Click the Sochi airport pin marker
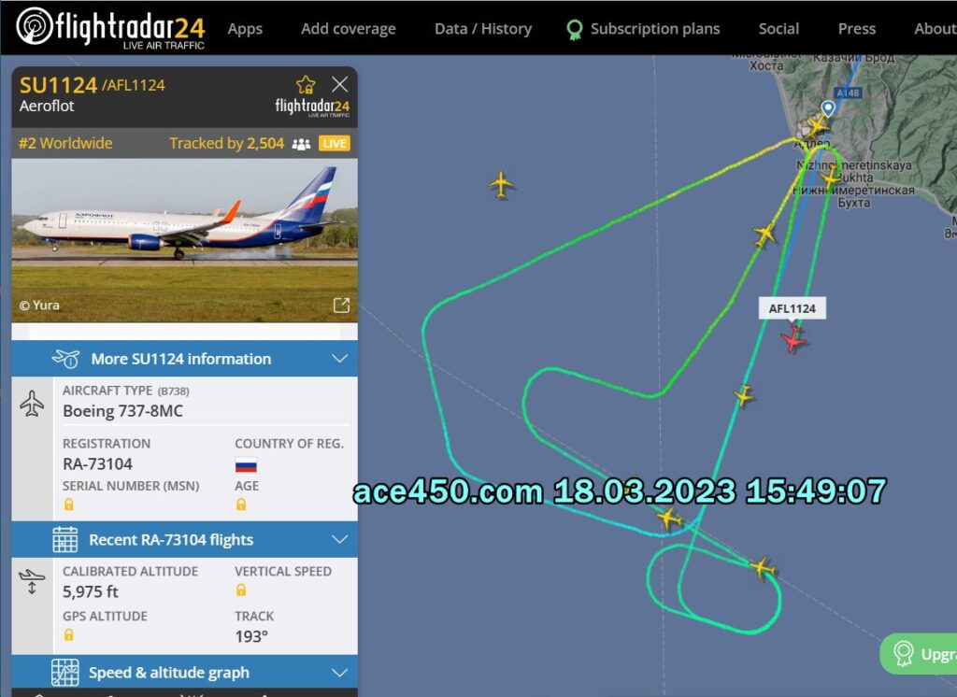The height and width of the screenshot is (697, 957). pyautogui.click(x=828, y=108)
